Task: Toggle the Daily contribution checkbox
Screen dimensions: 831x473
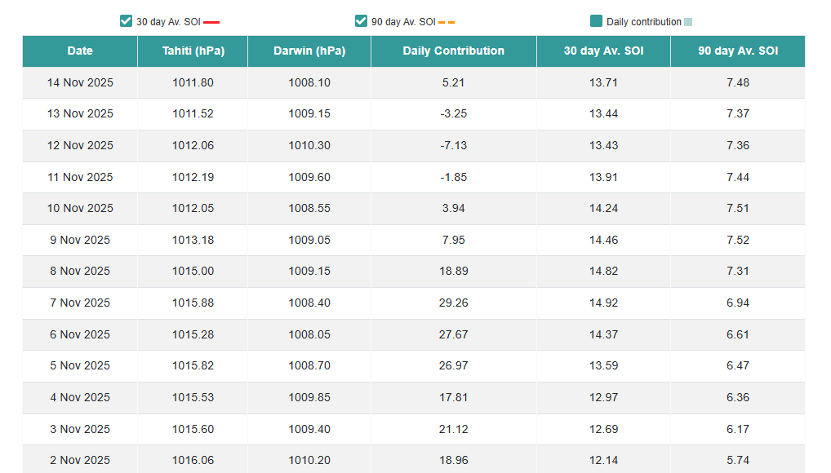Action: (x=596, y=21)
